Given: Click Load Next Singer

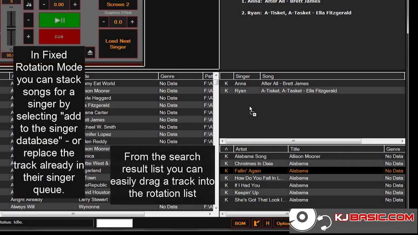Looking at the screenshot, I should pos(118,44).
